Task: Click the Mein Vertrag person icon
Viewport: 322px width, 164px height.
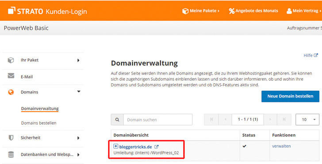Action: tap(289, 11)
